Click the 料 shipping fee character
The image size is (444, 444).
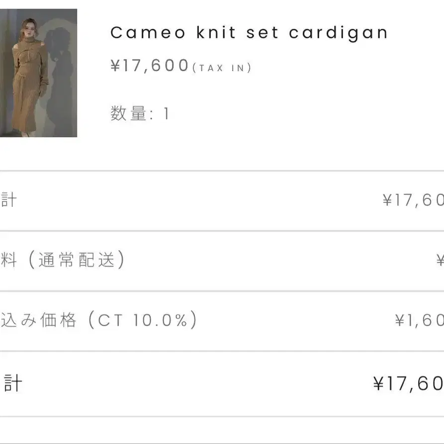(8, 260)
